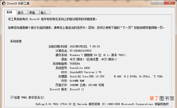Minimize the DirectX 诊断工具 window
This screenshot has height=108, width=177.
click(x=154, y=2)
